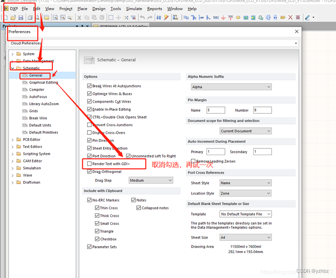The image size is (336, 278).
Task: Open the Place menu
Action: [x=82, y=9]
